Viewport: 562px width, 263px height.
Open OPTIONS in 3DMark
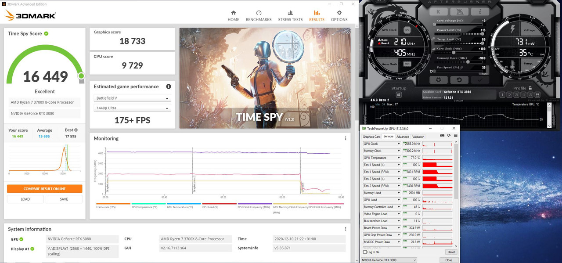pyautogui.click(x=339, y=16)
